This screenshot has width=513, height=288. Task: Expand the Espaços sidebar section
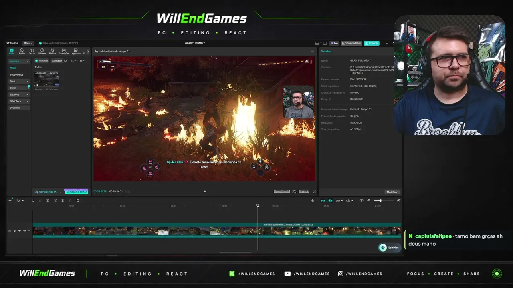click(19, 94)
